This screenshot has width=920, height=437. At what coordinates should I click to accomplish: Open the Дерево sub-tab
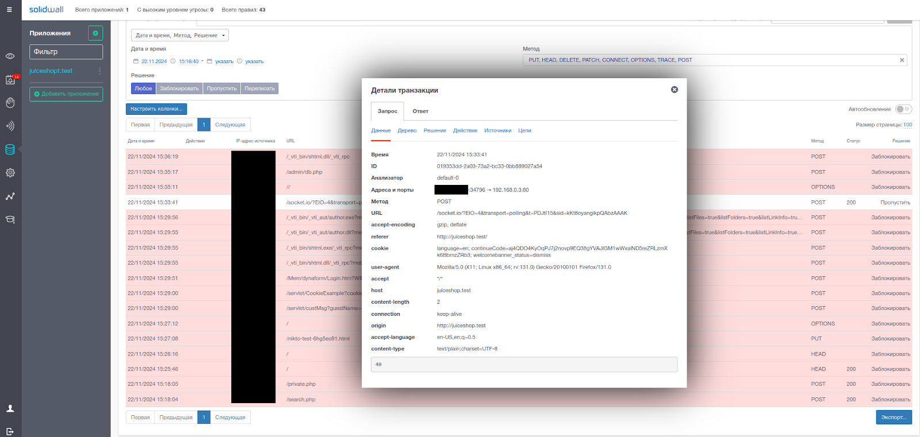tap(407, 131)
